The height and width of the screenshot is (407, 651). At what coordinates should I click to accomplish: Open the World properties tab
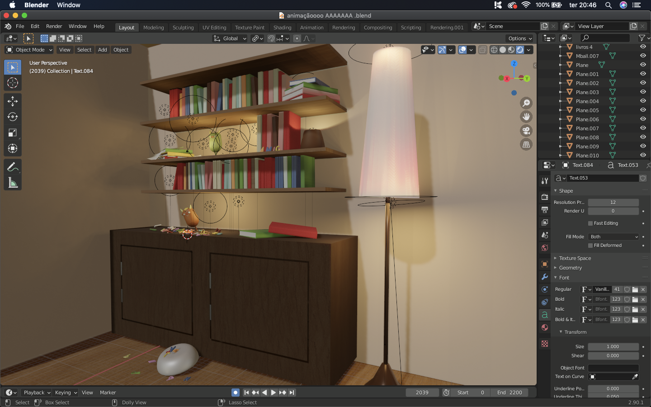(x=545, y=248)
